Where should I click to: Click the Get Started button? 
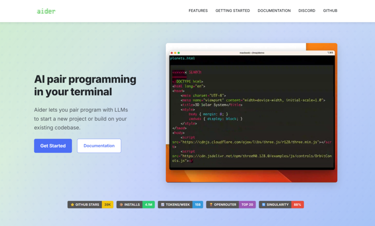(53, 145)
